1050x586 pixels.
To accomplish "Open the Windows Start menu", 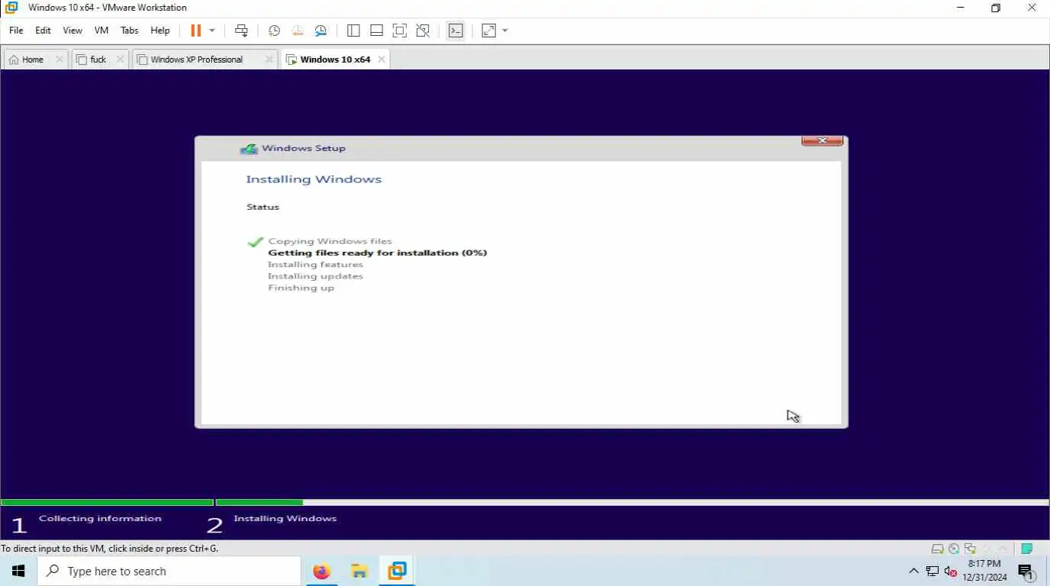I will coord(18,571).
